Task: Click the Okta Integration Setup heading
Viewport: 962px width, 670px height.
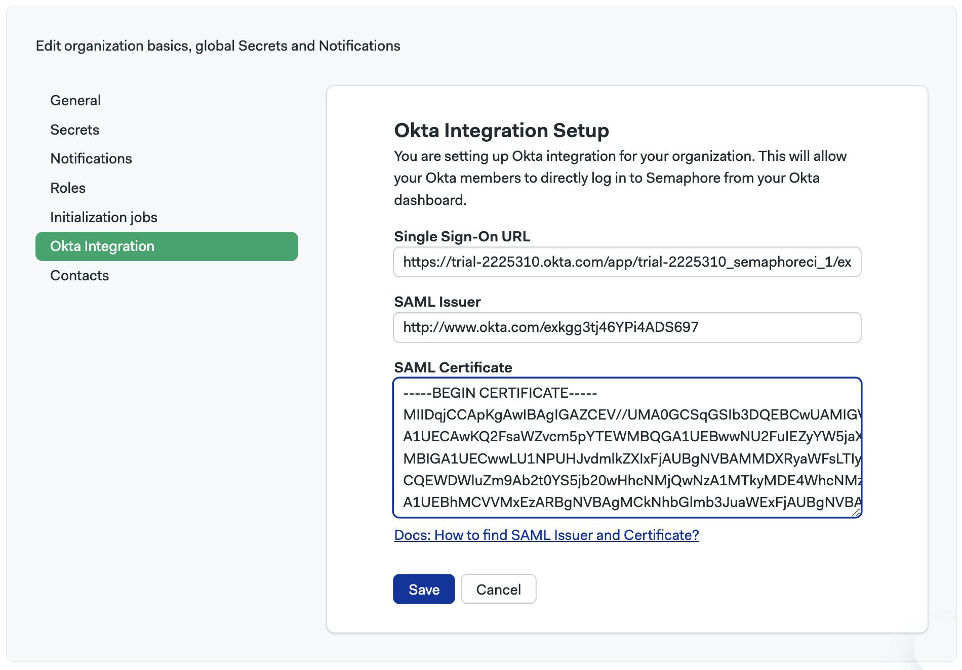Action: [x=501, y=131]
